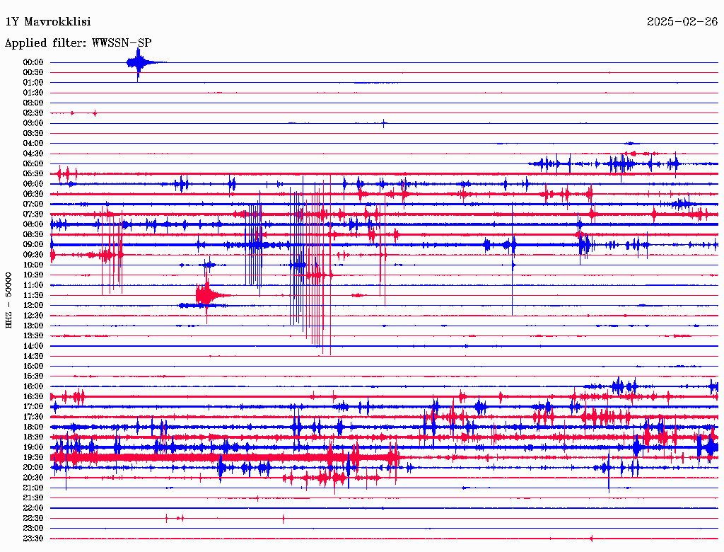Click the 01:30 time label
This screenshot has height=552, width=724.
coord(33,93)
